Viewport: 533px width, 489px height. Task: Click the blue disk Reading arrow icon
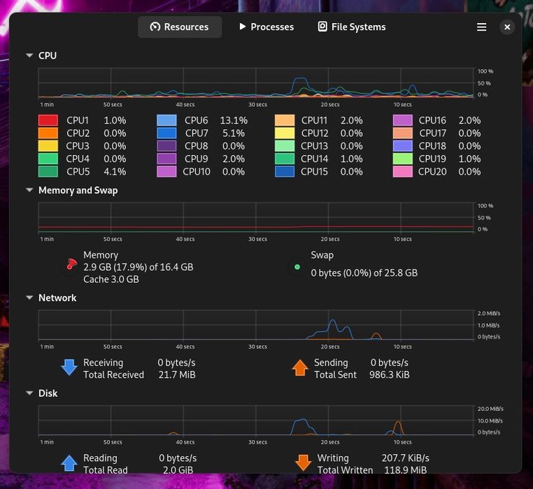click(69, 463)
